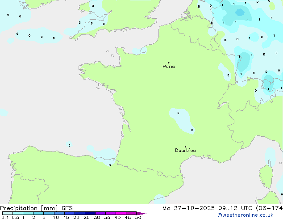283x219 pixels.
Task: Pick the legend swatch between 45 and 50
Action: click(131, 213)
